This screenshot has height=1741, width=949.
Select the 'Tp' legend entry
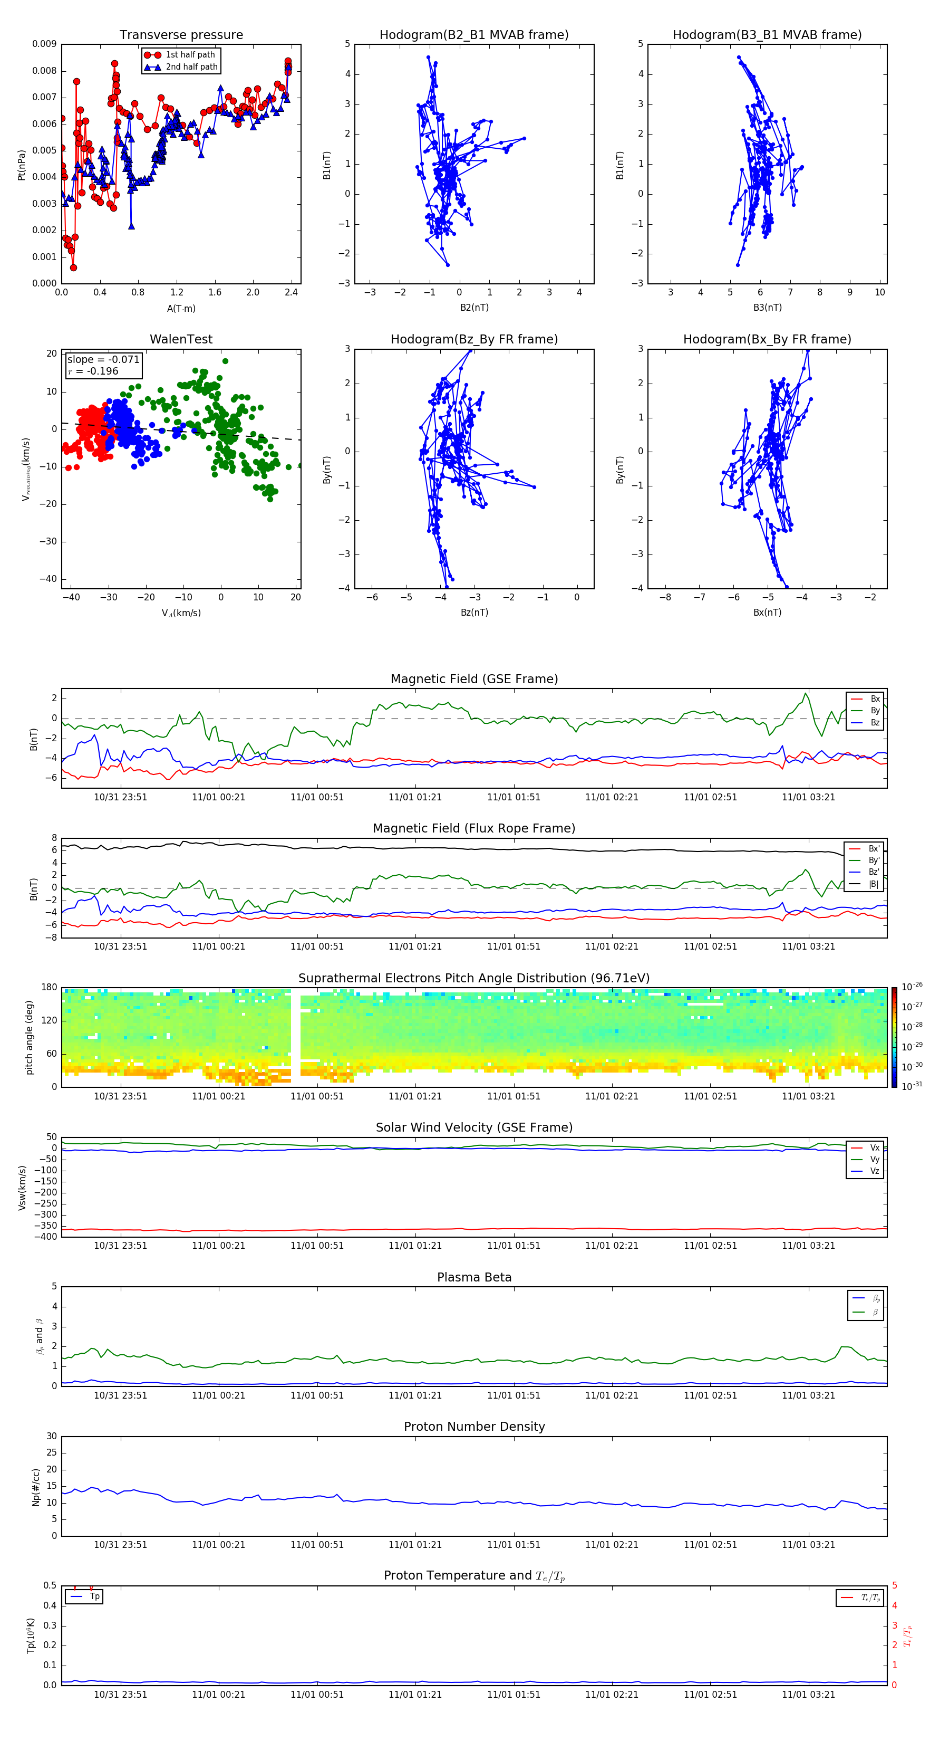[84, 1596]
